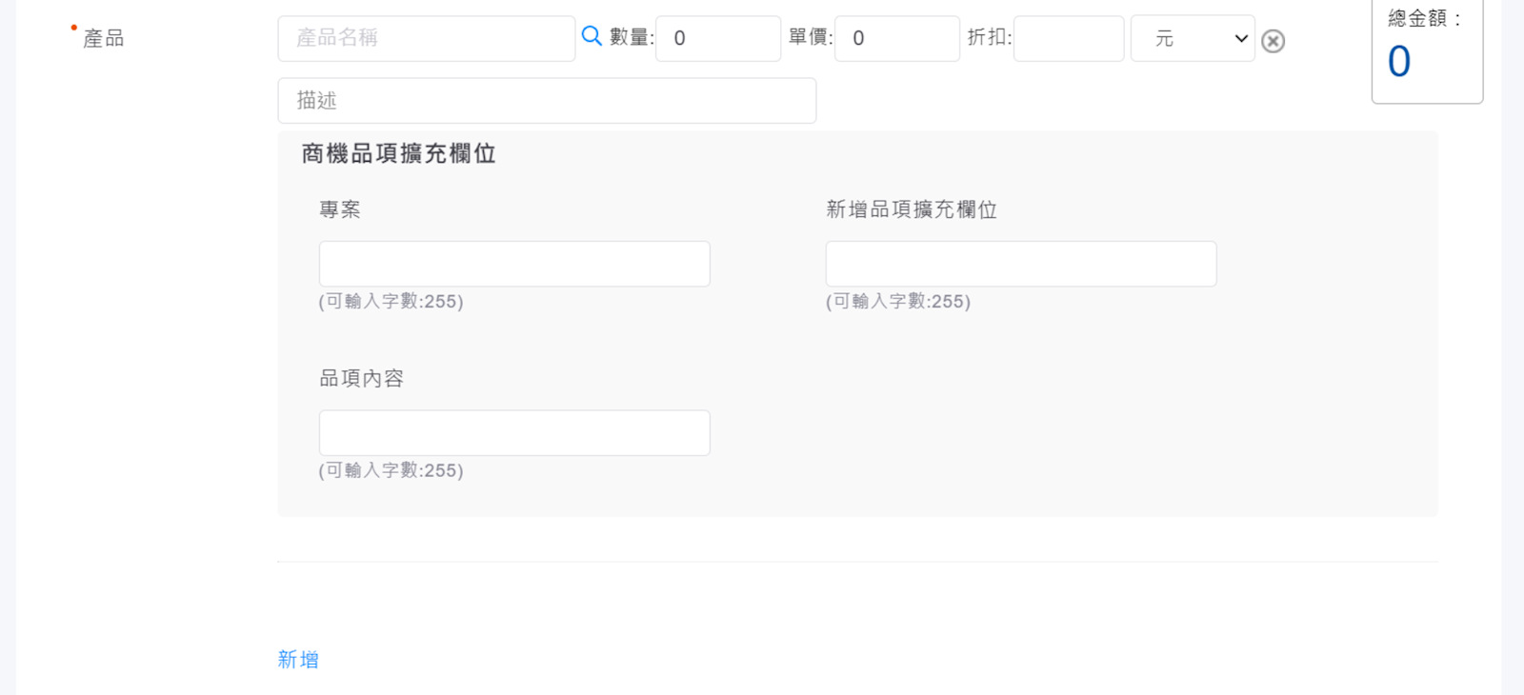
Task: Click the 品項內容 field label
Action: point(361,379)
